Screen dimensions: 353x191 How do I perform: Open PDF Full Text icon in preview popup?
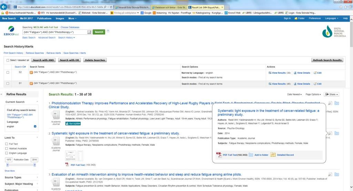(x=219, y=155)
